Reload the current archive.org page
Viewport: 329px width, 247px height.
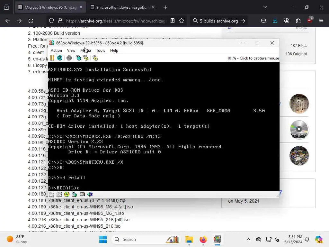pyautogui.click(x=31, y=21)
